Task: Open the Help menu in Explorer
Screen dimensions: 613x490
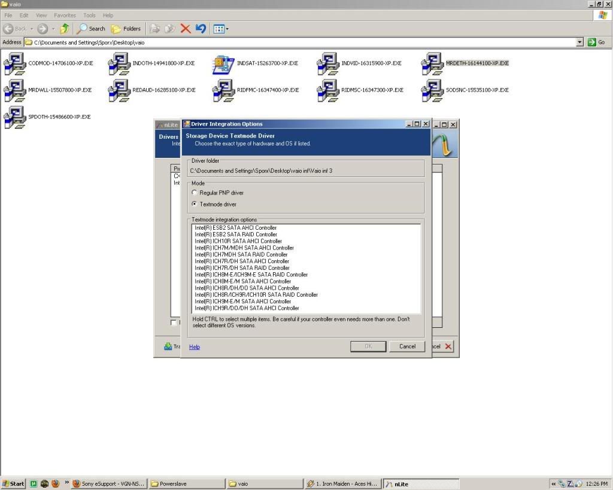Action: [108, 15]
